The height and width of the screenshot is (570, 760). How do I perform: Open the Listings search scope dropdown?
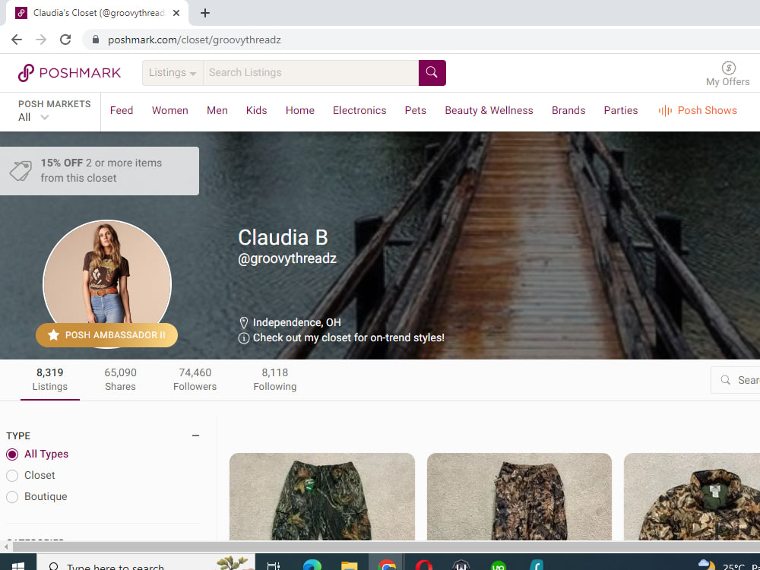point(173,73)
